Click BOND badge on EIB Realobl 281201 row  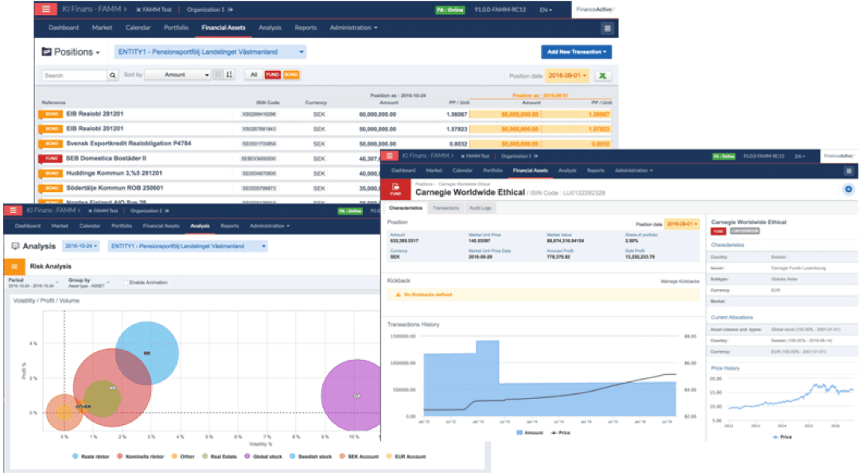click(50, 114)
